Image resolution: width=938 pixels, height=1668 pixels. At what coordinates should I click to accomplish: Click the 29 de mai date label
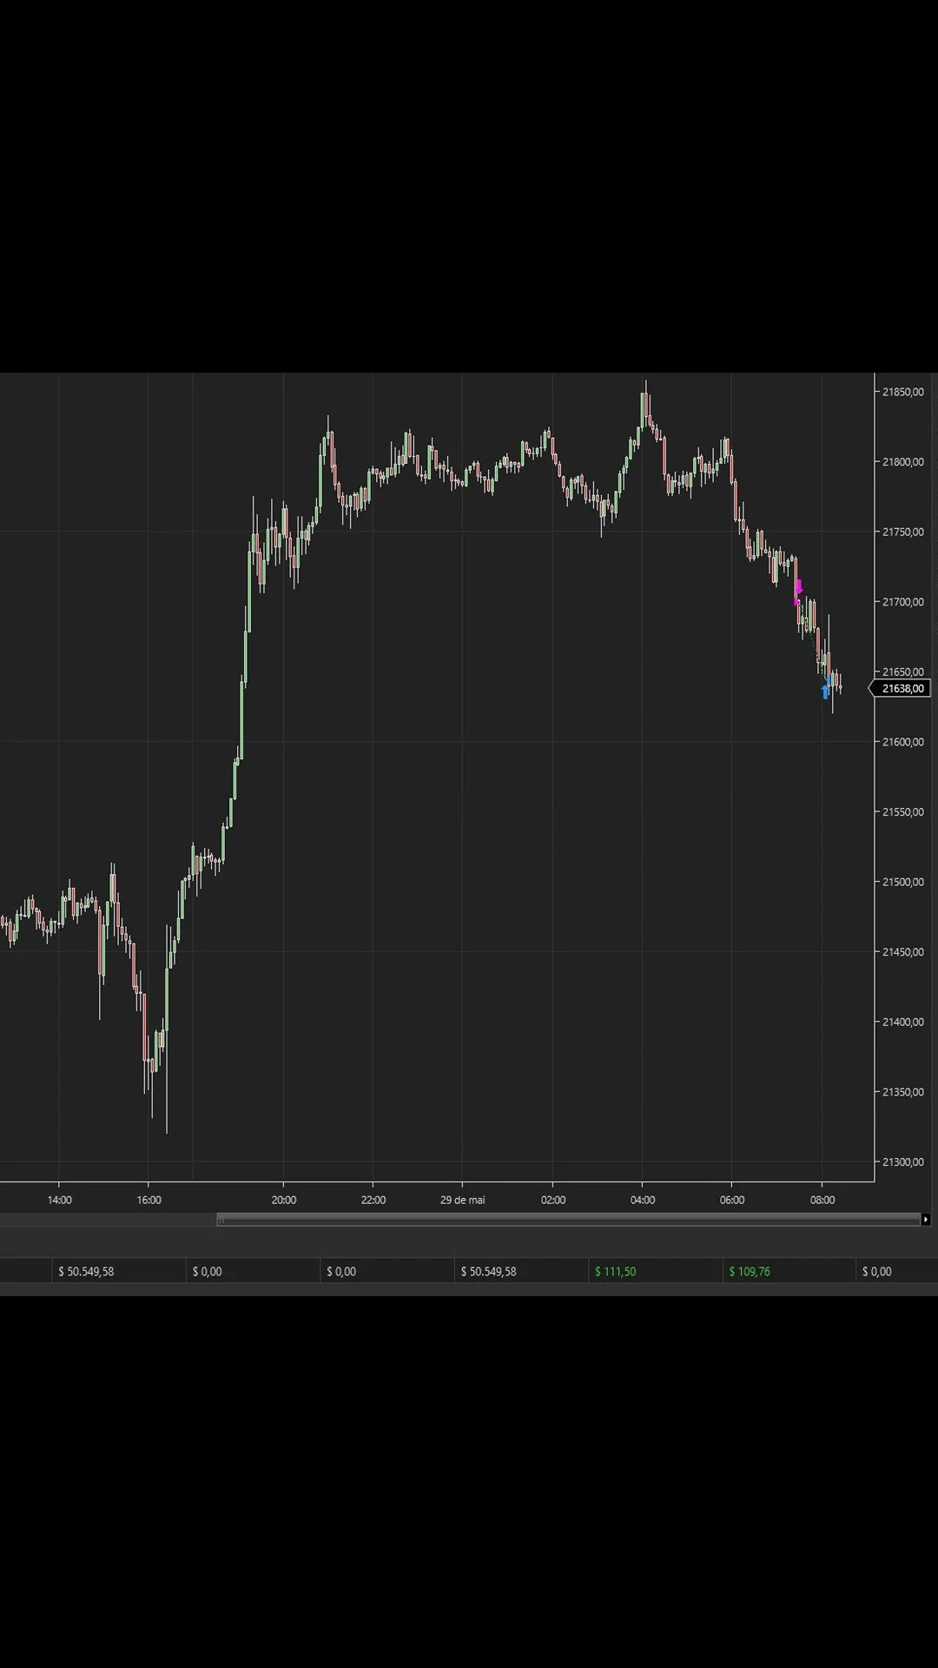(462, 1200)
